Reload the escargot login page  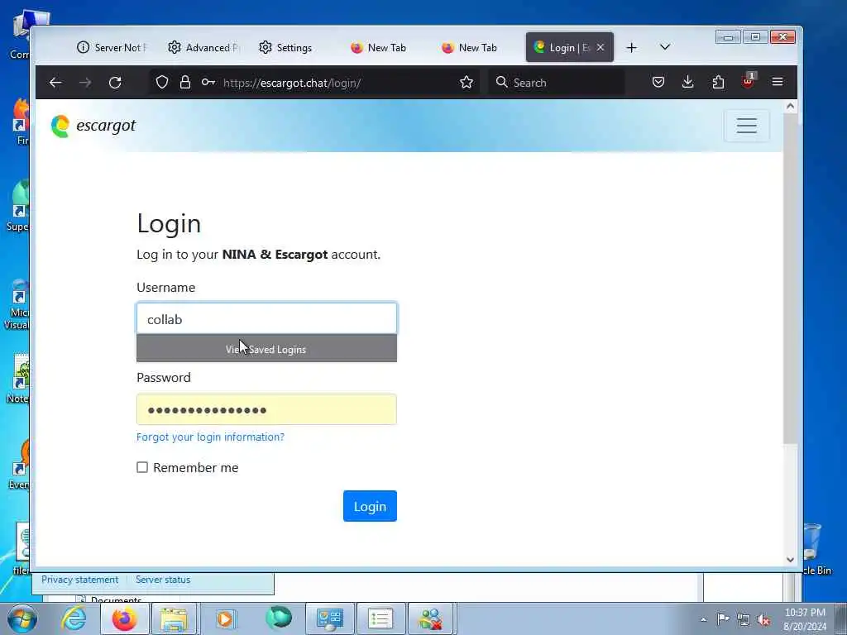[114, 83]
